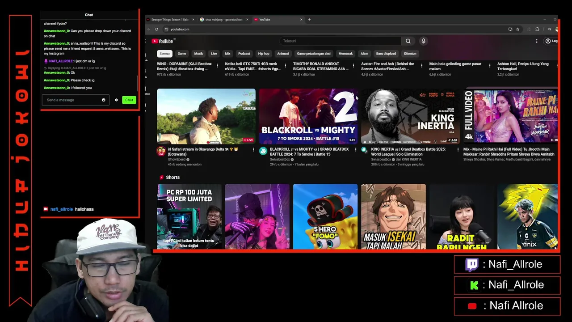Open irl Safari stream live thumbnail
Image resolution: width=572 pixels, height=322 pixels.
(206, 116)
